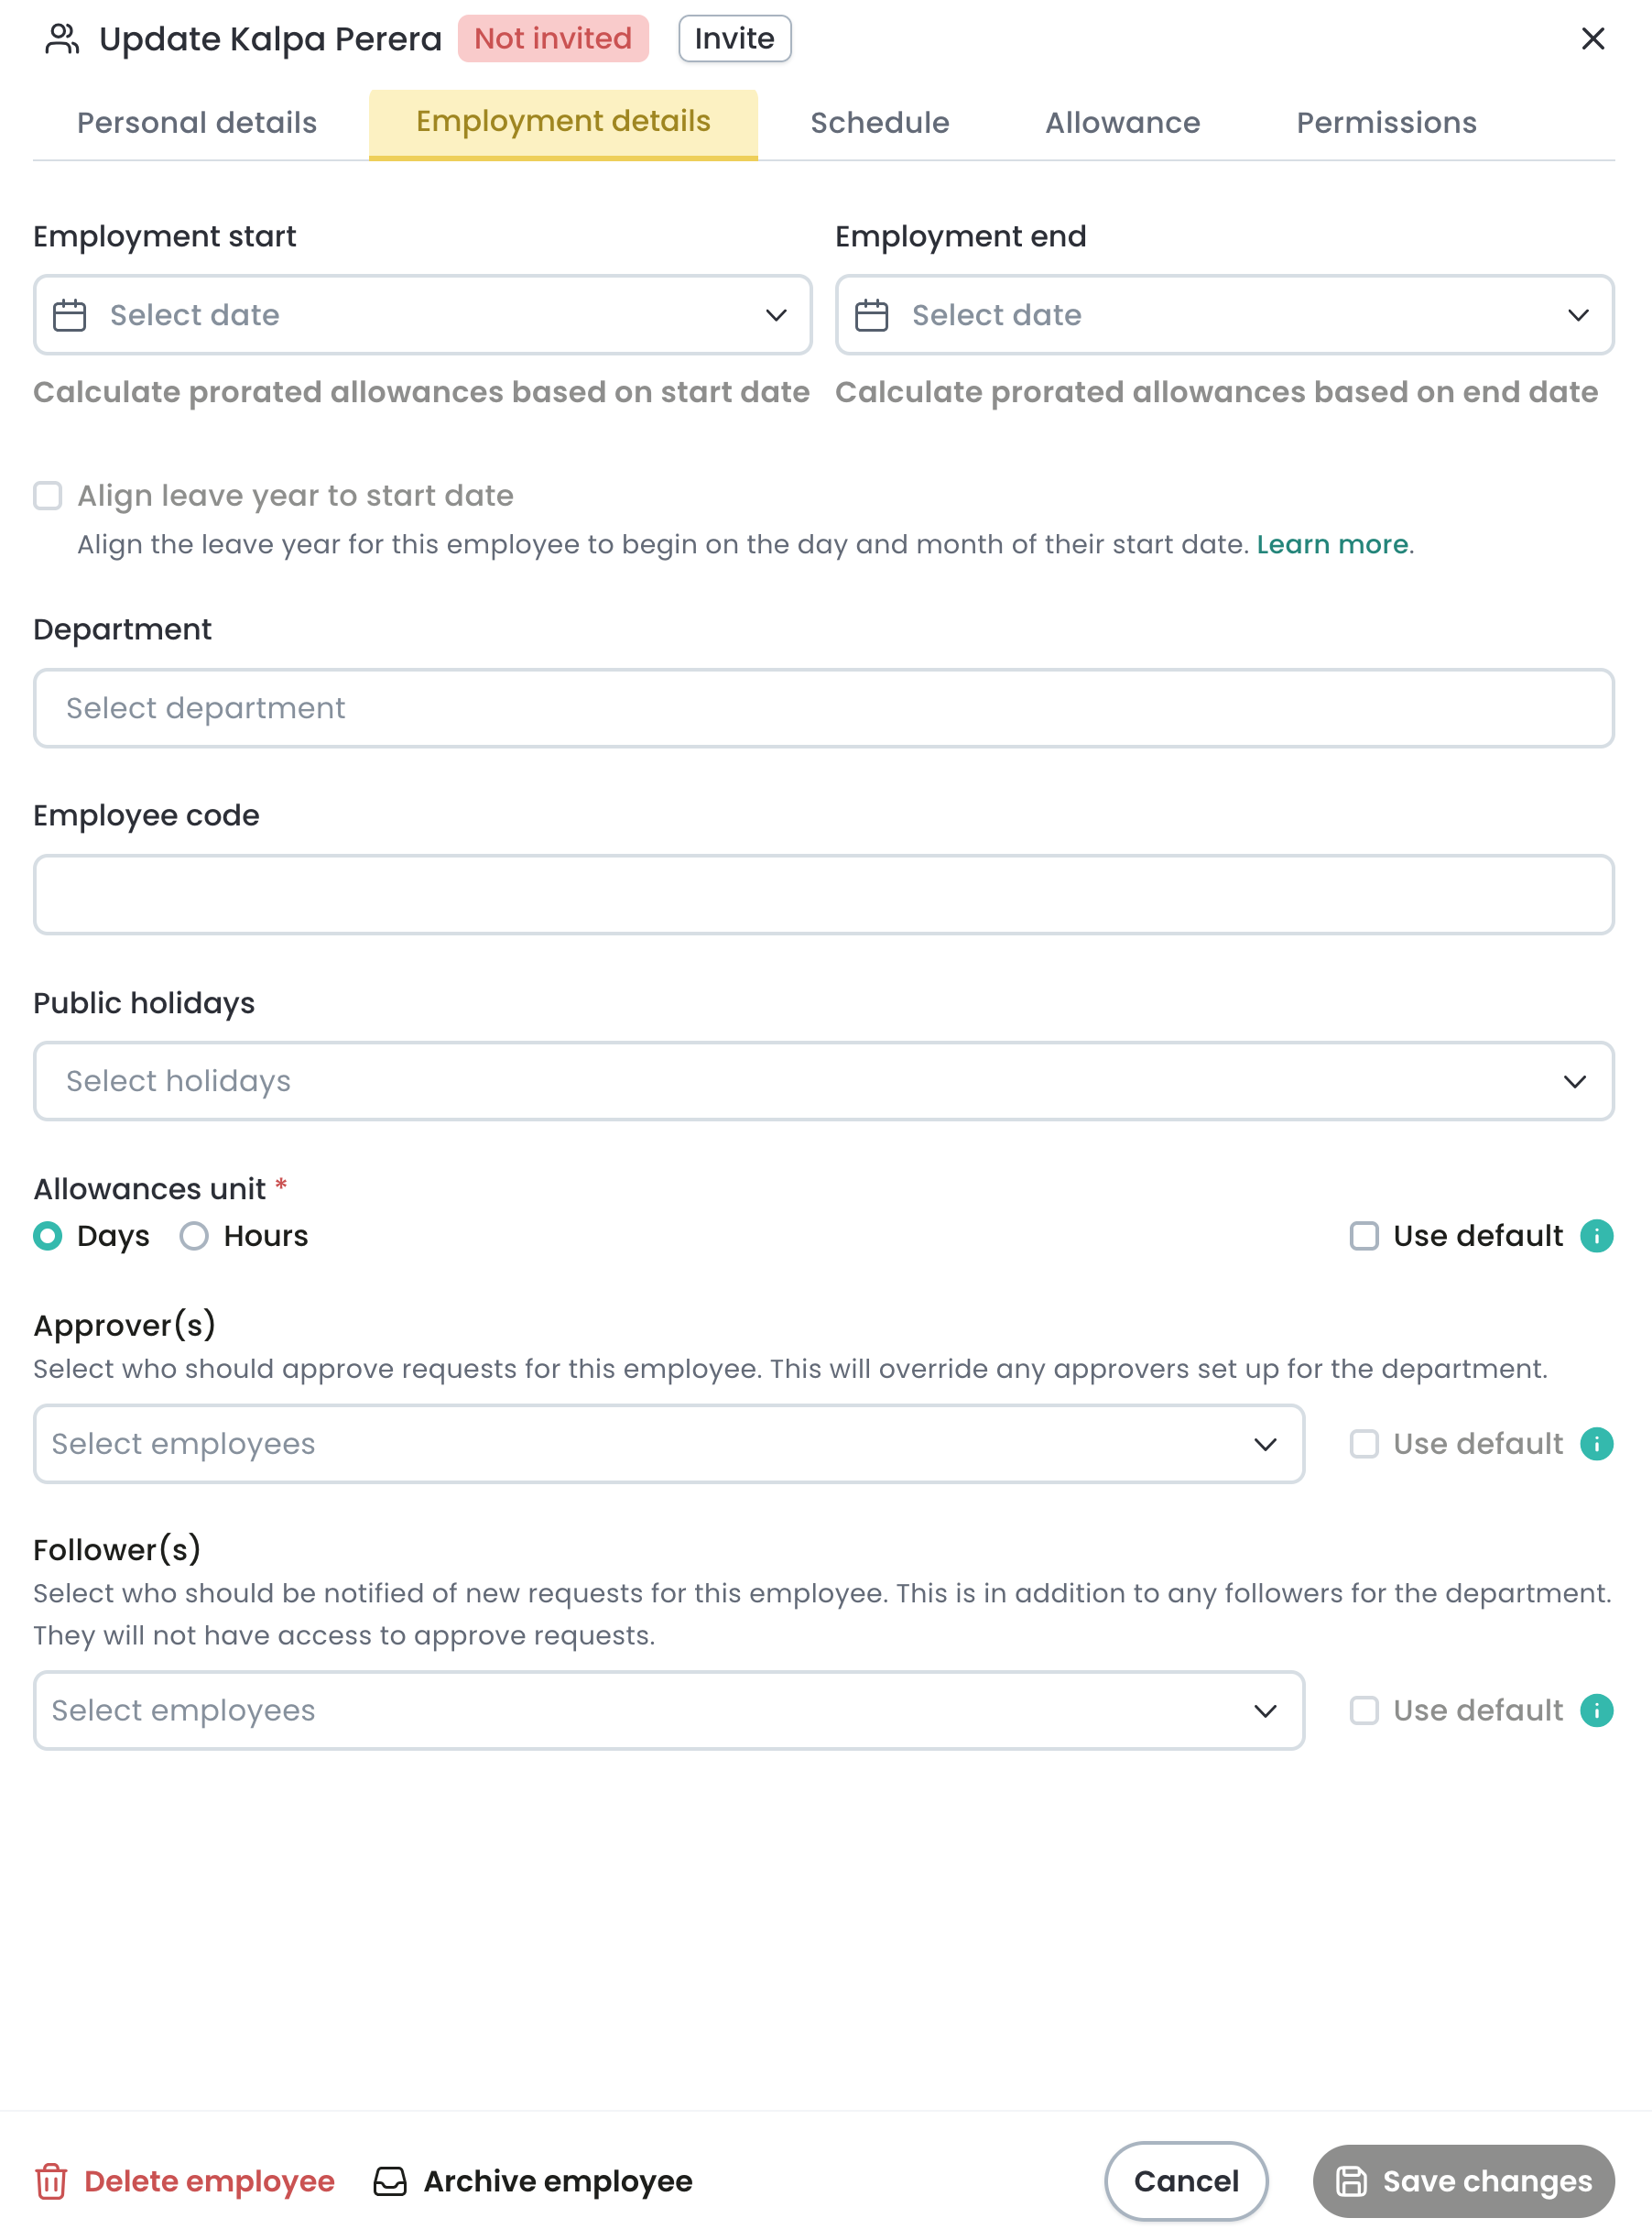Click the trash icon for Delete employee
This screenshot has width=1652, height=2240.
pos(51,2181)
